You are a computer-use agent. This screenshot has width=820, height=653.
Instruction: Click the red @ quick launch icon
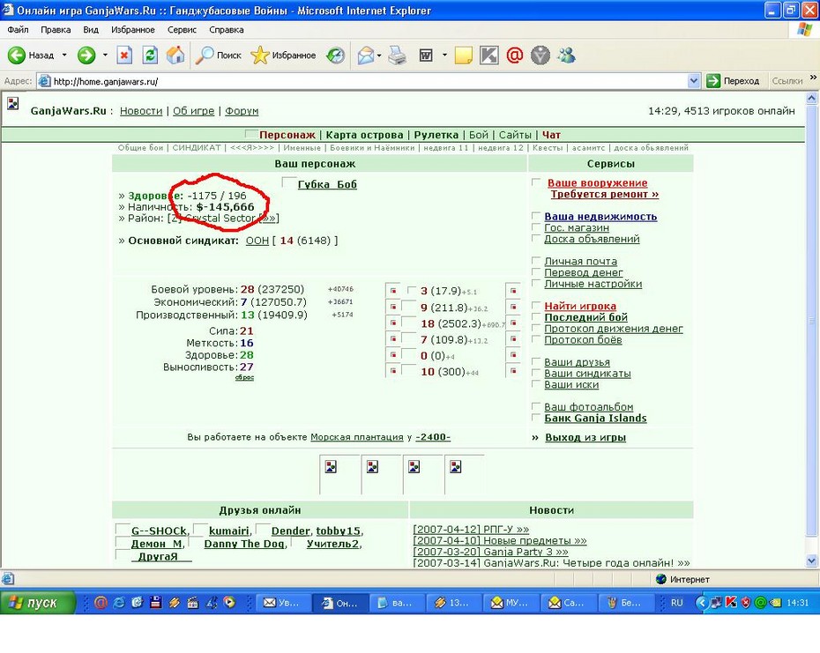tap(101, 602)
